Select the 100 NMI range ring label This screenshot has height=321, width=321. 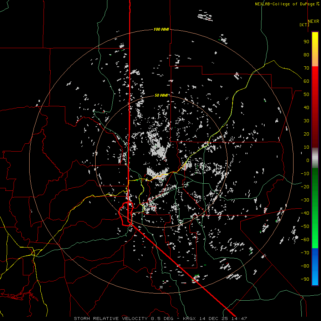pyautogui.click(x=161, y=29)
